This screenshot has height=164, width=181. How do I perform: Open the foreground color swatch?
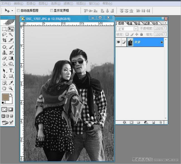pos(5,97)
